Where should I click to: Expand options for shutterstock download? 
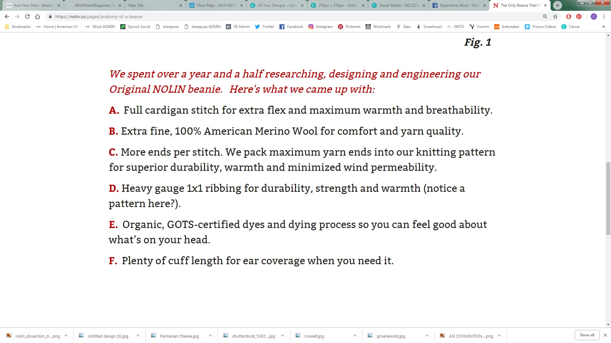coord(283,335)
